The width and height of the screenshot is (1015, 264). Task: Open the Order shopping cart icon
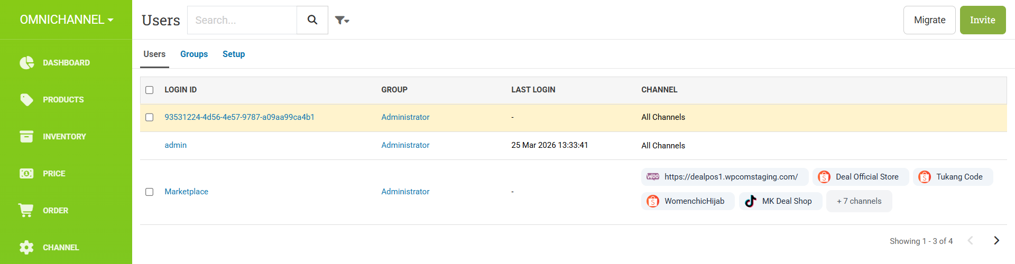point(26,210)
